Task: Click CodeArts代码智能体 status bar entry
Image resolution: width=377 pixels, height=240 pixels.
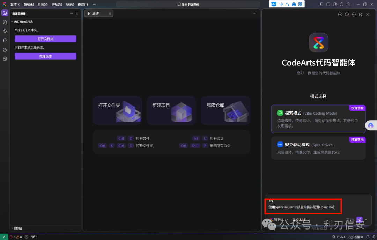Action: tap(348, 237)
